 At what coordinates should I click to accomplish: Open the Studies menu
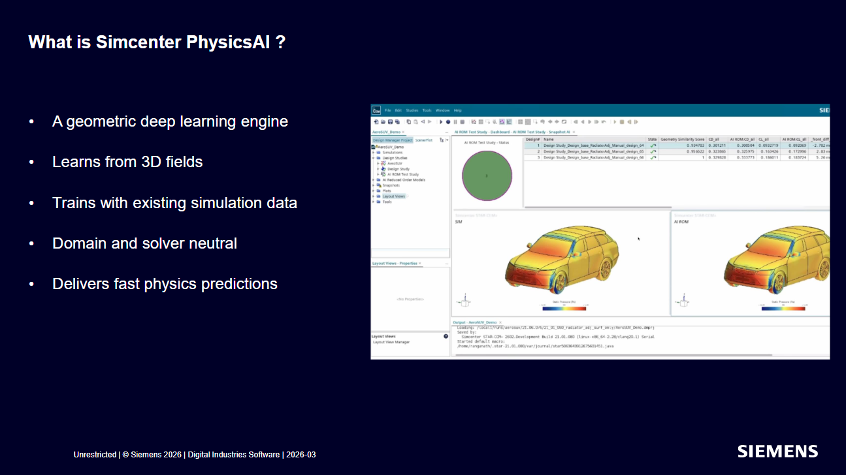[x=412, y=110]
